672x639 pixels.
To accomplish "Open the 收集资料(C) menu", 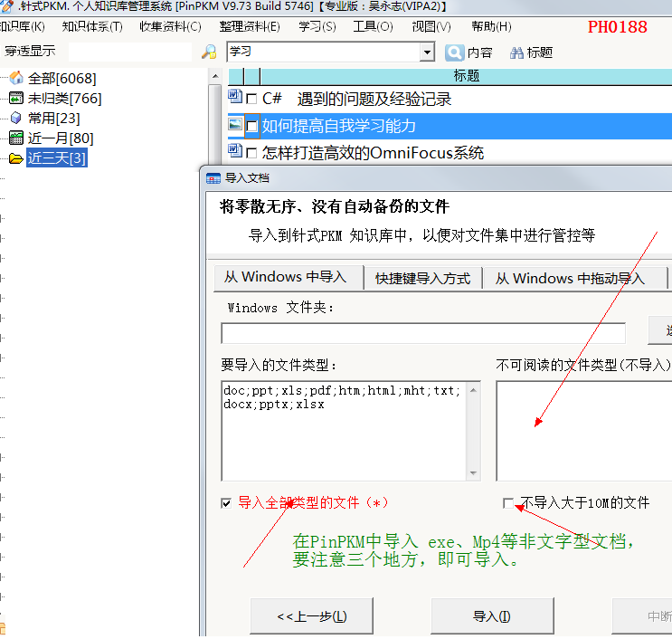I will (170, 26).
